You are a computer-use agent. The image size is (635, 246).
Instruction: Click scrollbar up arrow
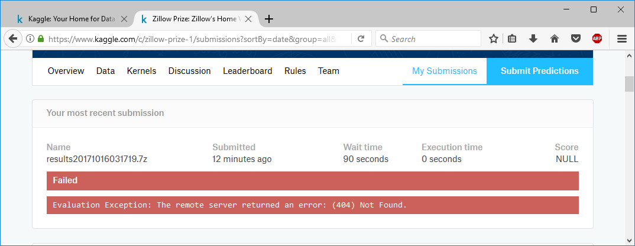click(629, 56)
